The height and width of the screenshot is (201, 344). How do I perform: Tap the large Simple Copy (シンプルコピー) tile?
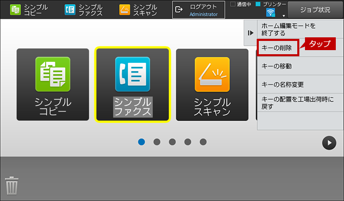(x=53, y=84)
